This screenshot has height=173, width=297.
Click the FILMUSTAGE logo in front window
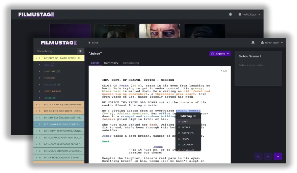59,43
